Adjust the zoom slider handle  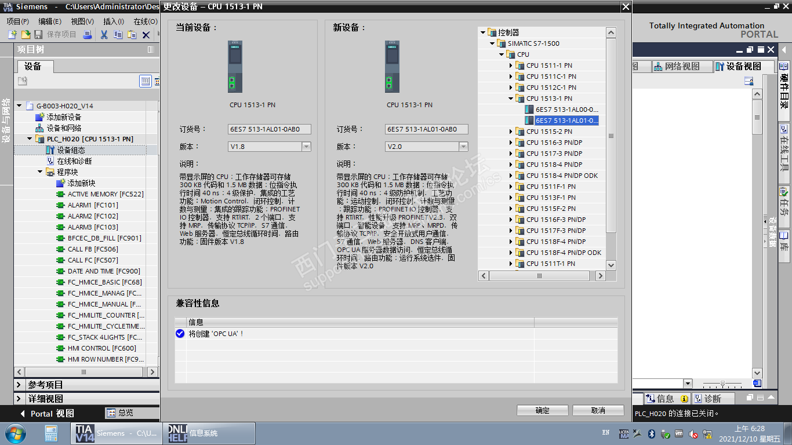tap(722, 384)
